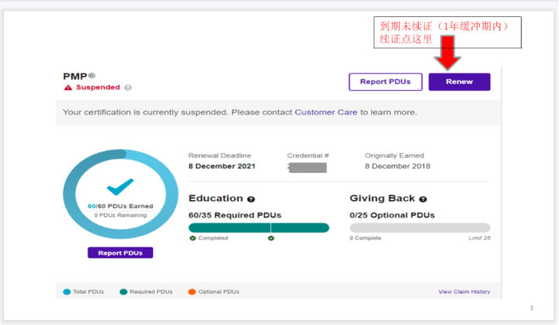The height and width of the screenshot is (325, 559).
Task: Click the Renew button
Action: coord(459,81)
